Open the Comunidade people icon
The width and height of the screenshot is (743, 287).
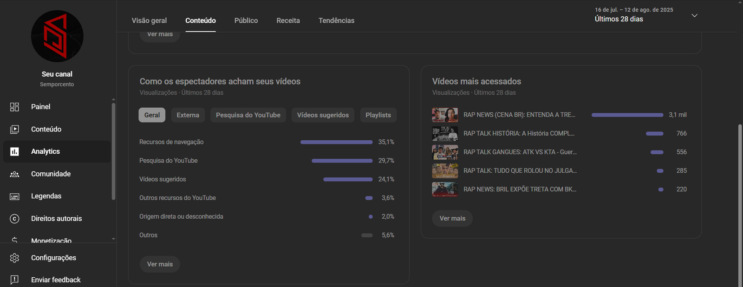point(14,174)
